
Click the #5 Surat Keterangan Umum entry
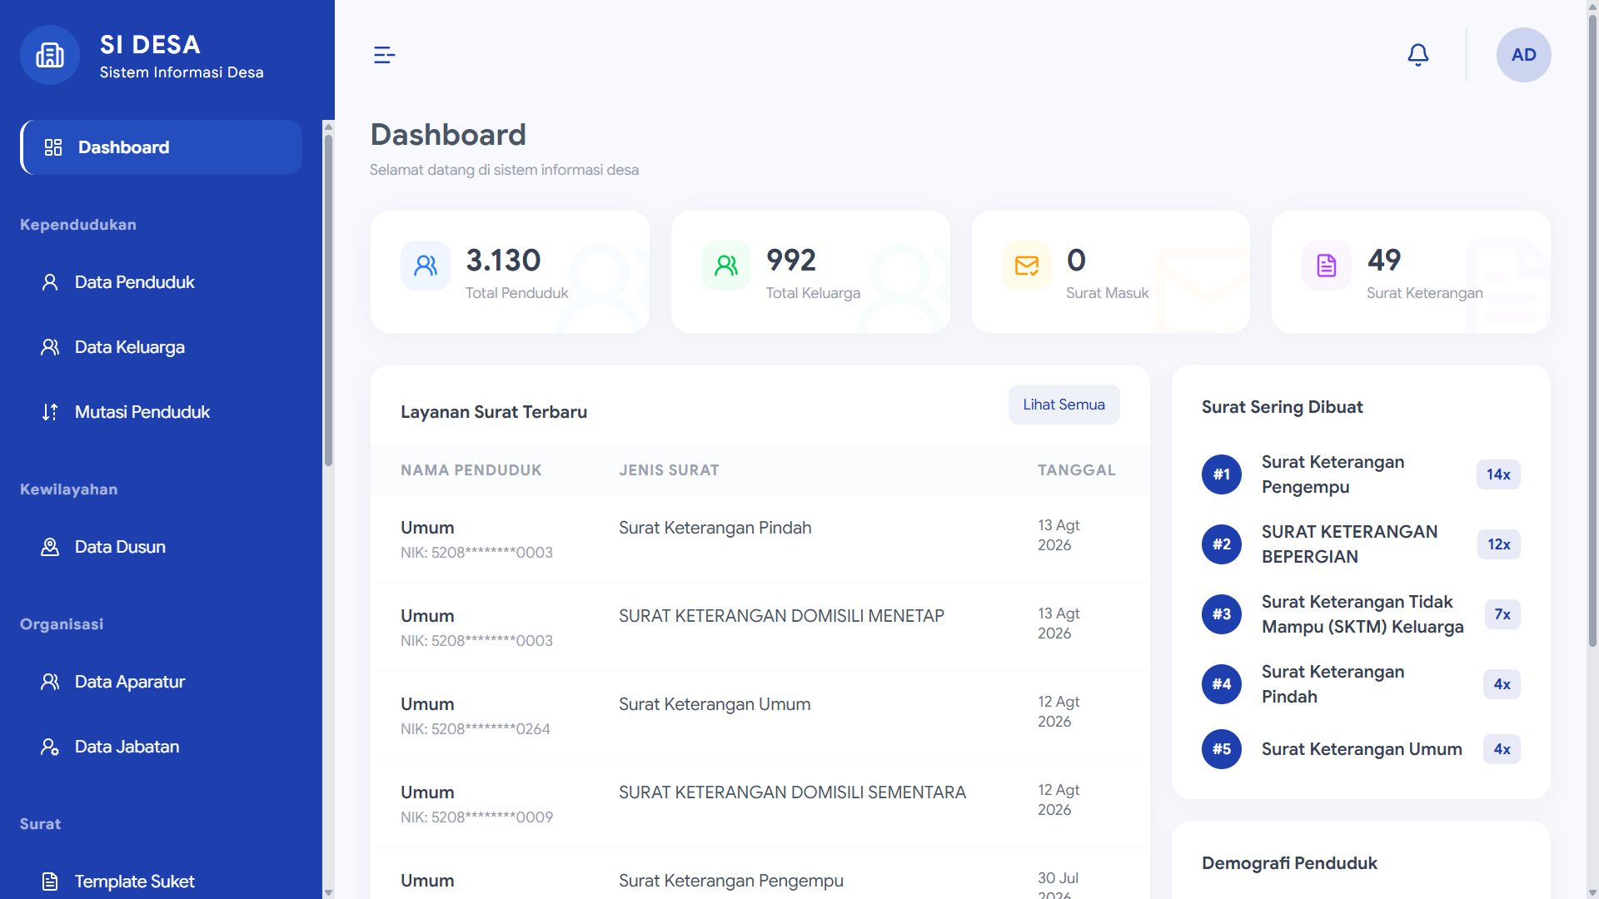[x=1361, y=749]
